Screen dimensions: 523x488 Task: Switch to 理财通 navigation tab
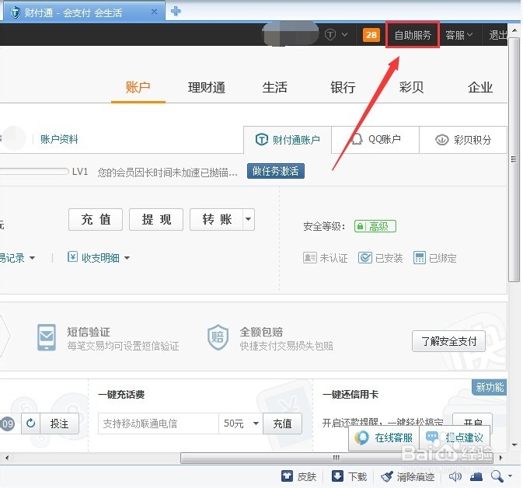[207, 87]
